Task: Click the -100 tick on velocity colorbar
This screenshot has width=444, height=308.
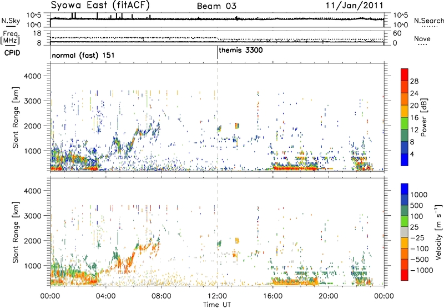Action: (421, 249)
